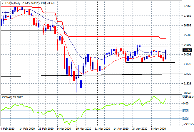The image size is (194, 132).
Task: Select the short black horizontal line near 25950
Action: click(27, 31)
